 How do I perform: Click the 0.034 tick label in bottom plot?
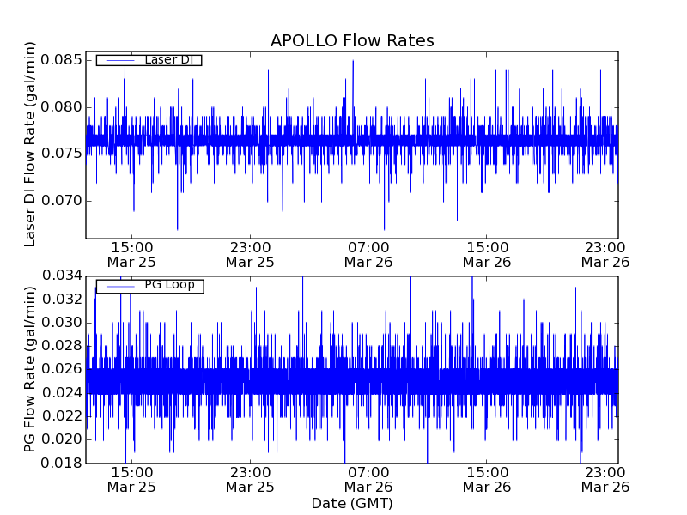pos(62,276)
